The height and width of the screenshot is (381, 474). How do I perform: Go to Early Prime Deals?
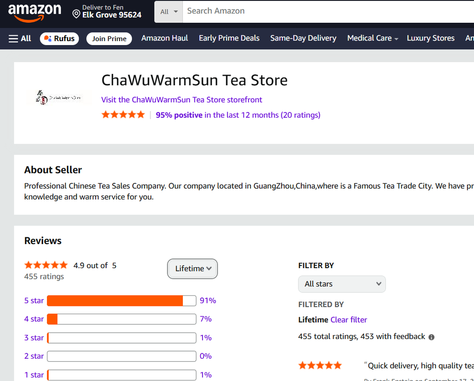(x=229, y=38)
